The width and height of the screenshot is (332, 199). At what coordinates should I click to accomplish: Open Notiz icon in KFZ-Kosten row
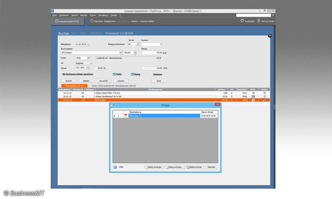253,100
